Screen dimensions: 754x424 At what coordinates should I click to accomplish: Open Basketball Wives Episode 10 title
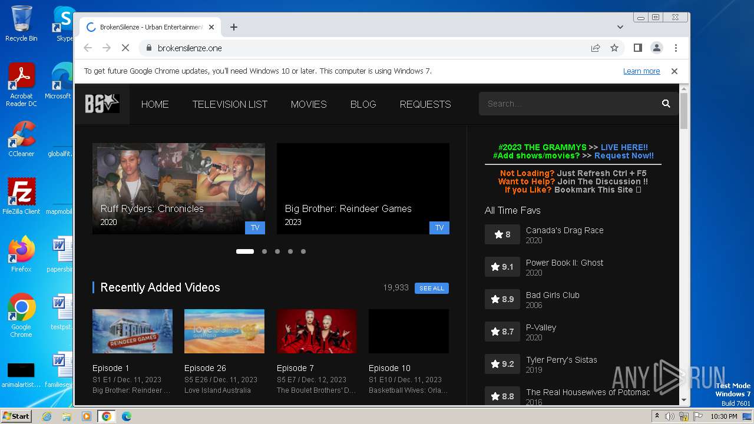click(x=389, y=368)
